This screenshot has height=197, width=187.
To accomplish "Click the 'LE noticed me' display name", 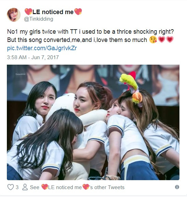I will point(53,12).
